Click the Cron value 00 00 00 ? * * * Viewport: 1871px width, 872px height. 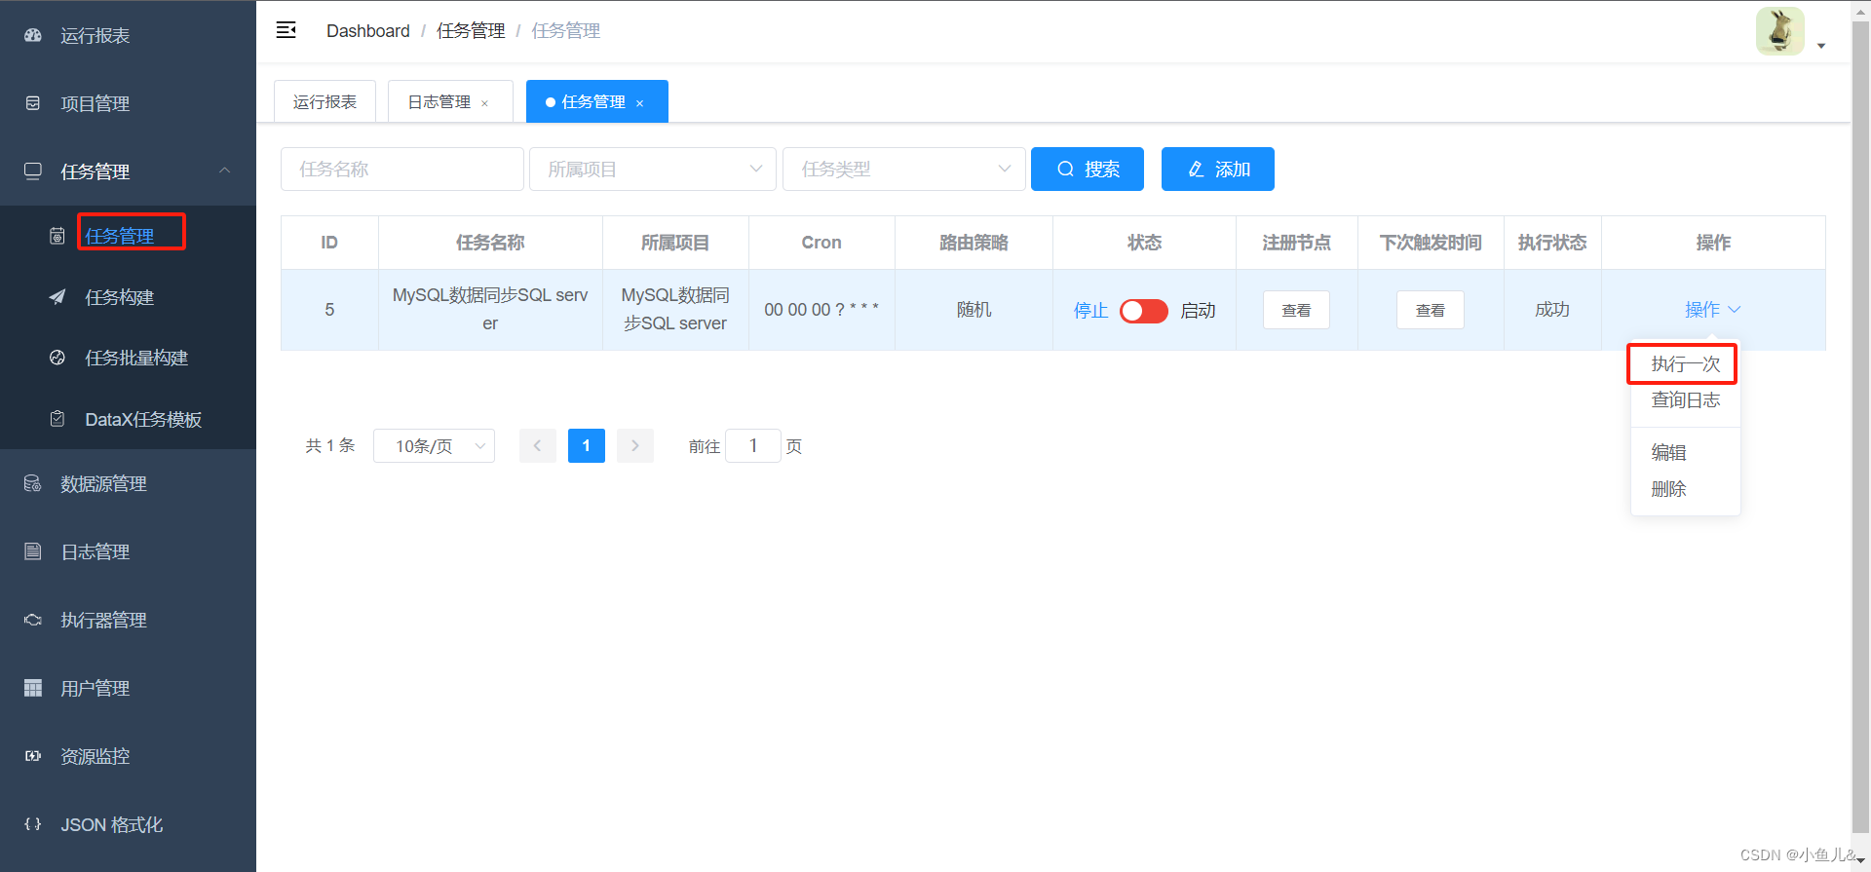click(821, 310)
